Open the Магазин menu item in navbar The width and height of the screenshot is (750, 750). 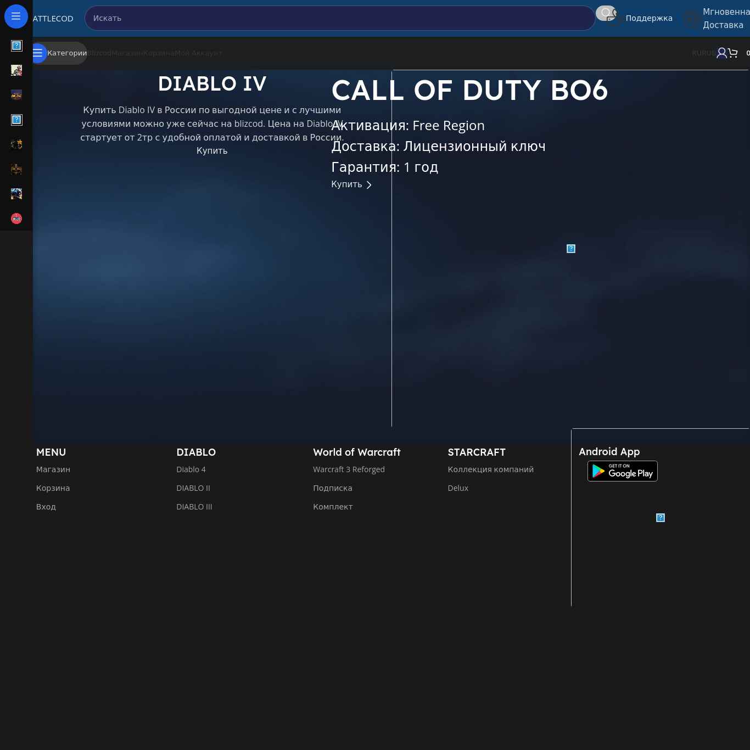click(127, 53)
